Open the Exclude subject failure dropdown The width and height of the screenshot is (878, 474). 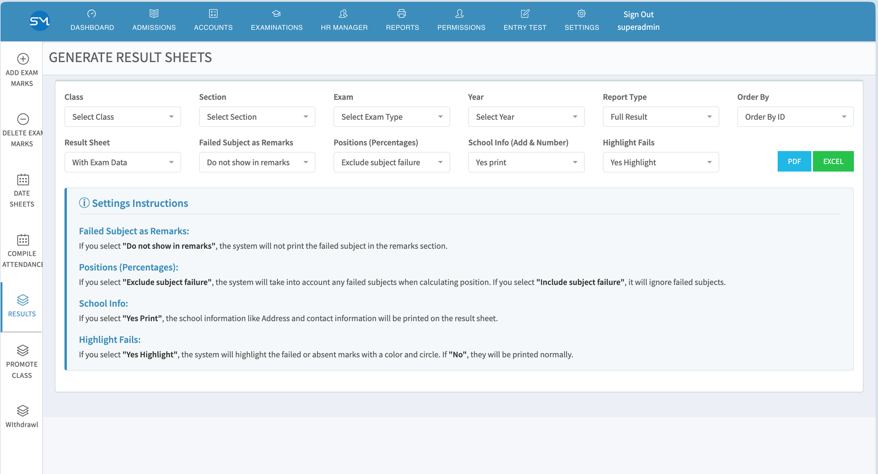tap(392, 163)
